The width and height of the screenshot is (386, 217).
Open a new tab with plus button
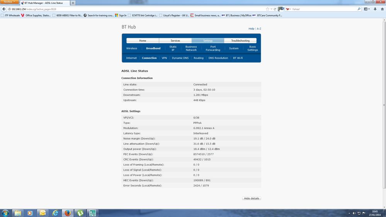click(x=73, y=3)
